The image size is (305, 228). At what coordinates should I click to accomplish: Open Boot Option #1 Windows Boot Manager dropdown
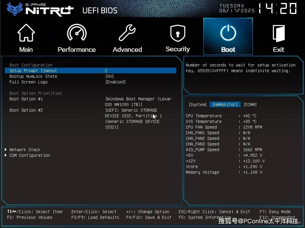(x=138, y=102)
